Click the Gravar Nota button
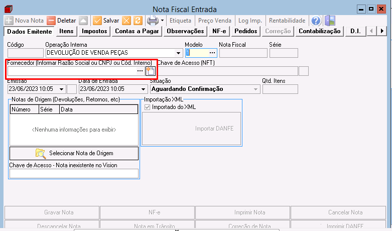The height and width of the screenshot is (231, 392). point(52,212)
